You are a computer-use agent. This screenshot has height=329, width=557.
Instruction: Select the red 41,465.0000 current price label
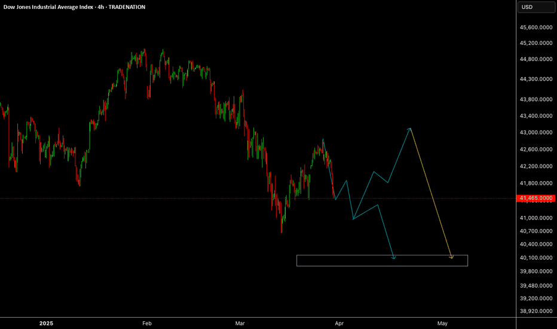[x=535, y=198]
